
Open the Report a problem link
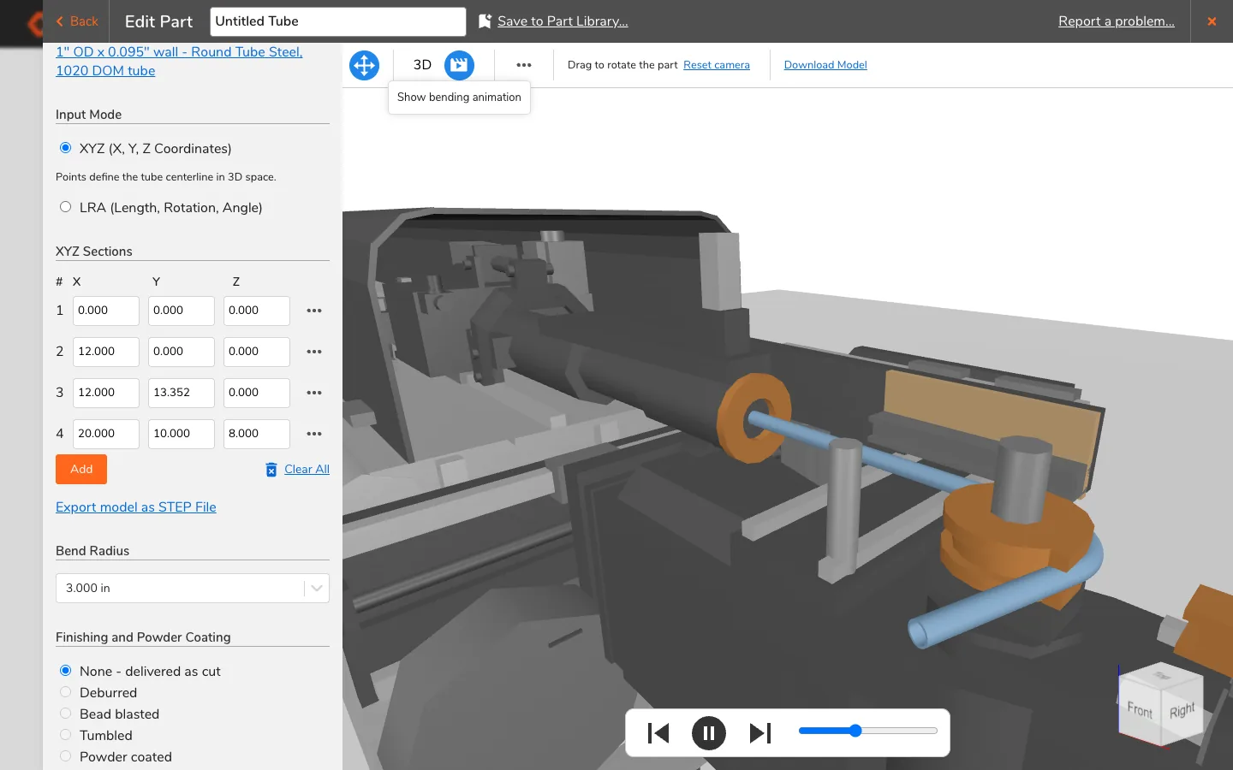(1117, 21)
